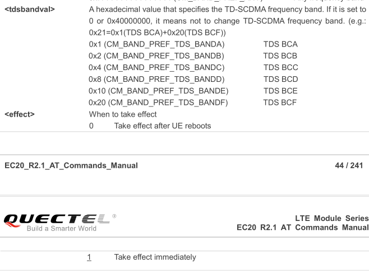
Task: Click the 0x2 CM_BAND_PREF_TDS_BANDB entry
Action: pos(156,56)
